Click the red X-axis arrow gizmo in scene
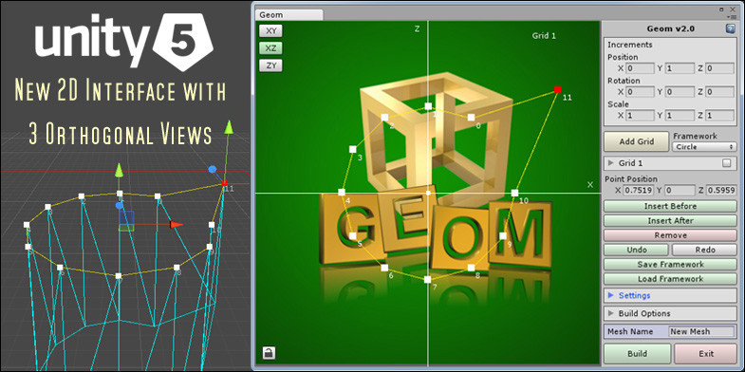This screenshot has width=745, height=372. click(177, 224)
